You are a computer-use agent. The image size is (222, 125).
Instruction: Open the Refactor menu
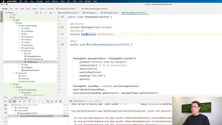tap(55, 1)
